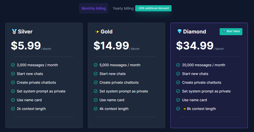Click the '2k context length' text

(x=31, y=109)
